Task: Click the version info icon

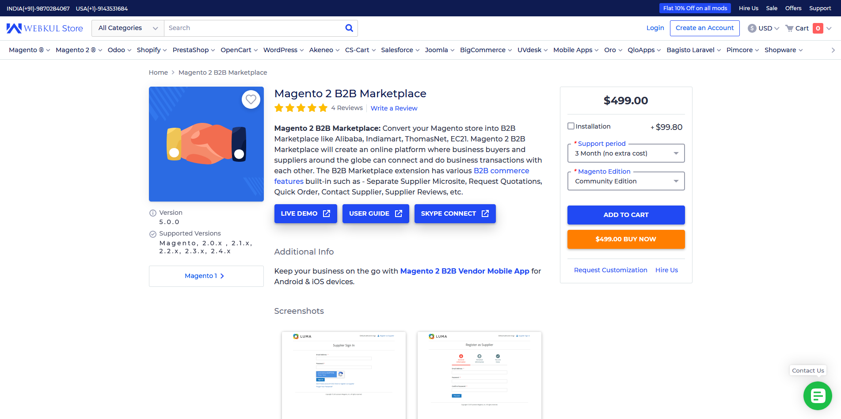Action: coord(153,213)
